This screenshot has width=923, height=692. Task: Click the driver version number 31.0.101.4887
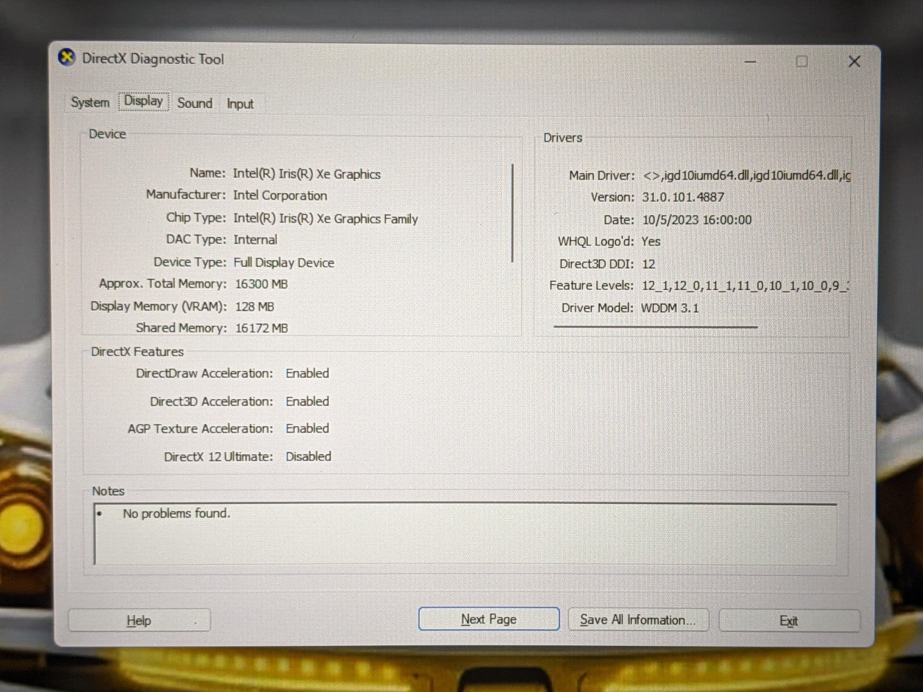pos(683,197)
